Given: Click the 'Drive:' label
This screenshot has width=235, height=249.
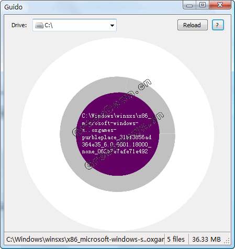Looking at the screenshot, I should click(x=19, y=25).
